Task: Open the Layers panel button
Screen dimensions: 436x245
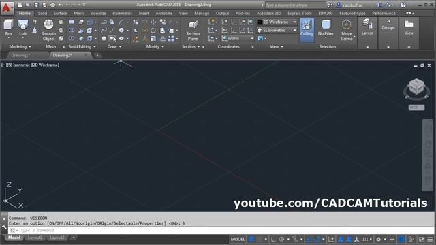Action: 367,27
